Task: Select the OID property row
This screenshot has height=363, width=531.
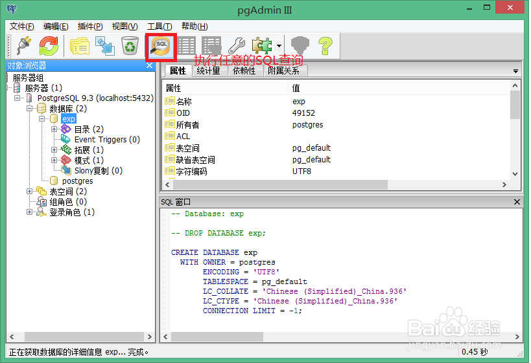Action: click(x=336, y=113)
